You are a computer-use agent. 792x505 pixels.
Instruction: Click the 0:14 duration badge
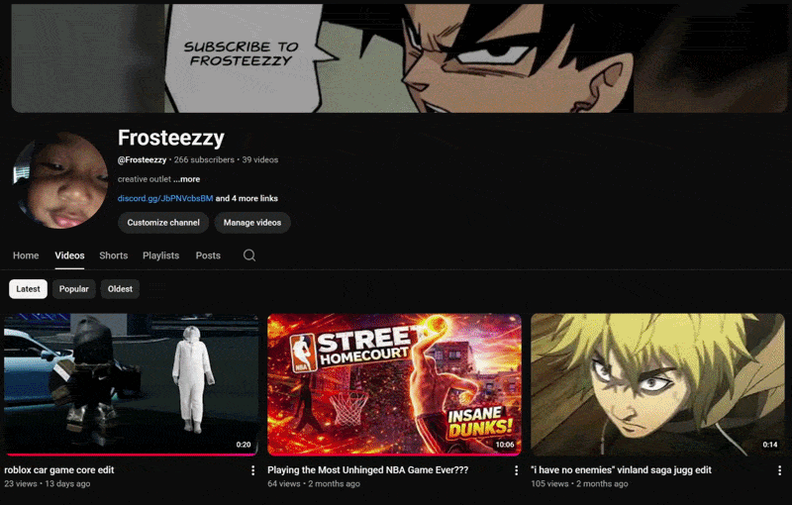(770, 445)
